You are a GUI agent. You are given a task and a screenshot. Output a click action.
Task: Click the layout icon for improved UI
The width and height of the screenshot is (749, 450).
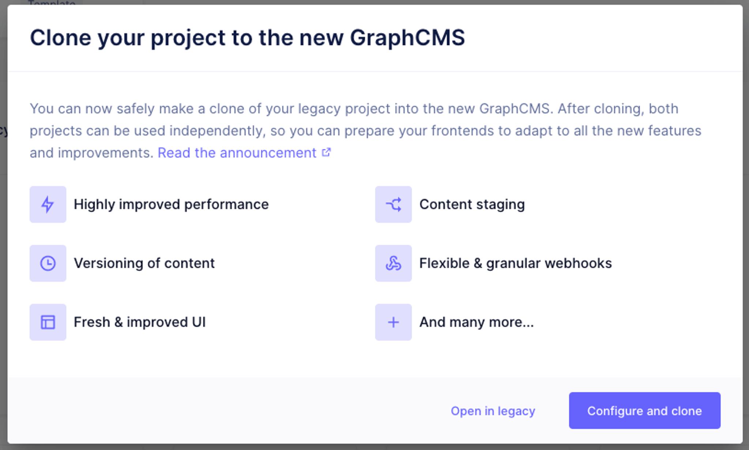pos(48,322)
